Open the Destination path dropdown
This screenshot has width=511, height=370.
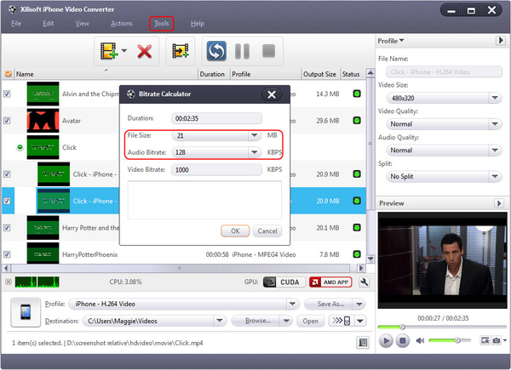[x=220, y=321]
